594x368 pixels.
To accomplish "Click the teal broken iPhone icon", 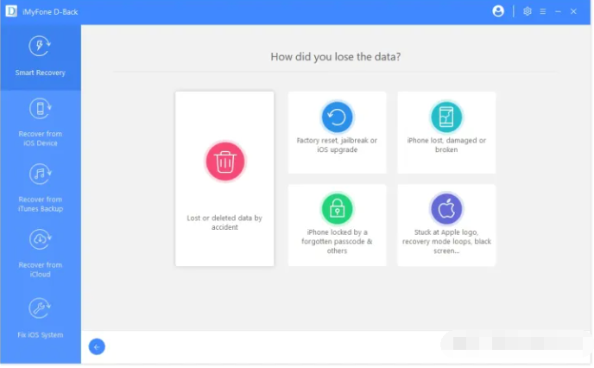I will tap(446, 117).
